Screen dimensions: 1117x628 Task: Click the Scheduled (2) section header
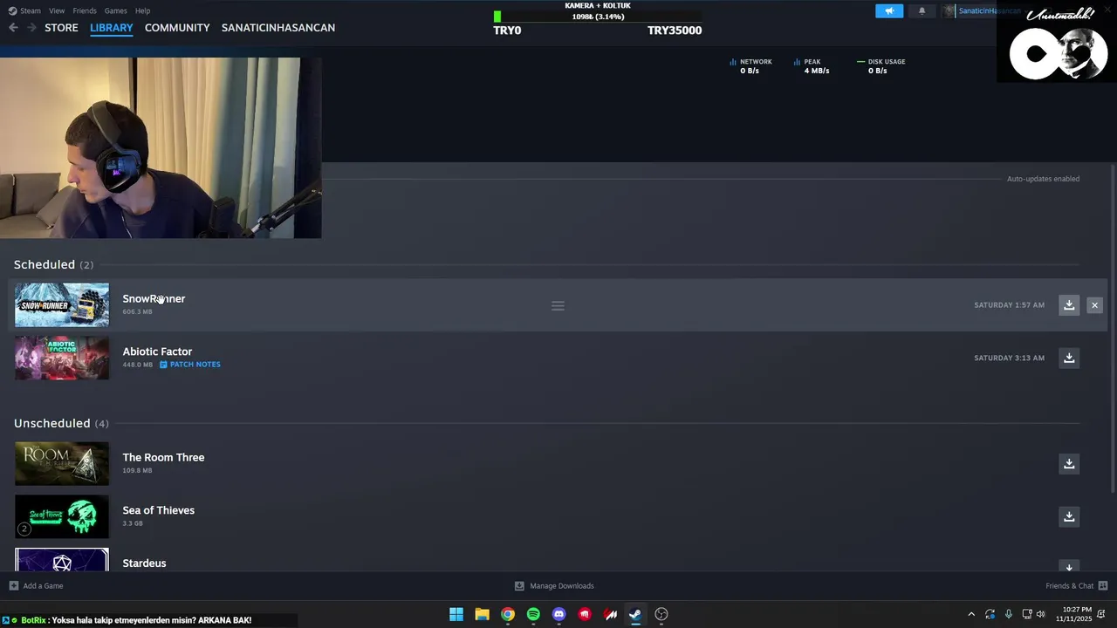[53, 264]
